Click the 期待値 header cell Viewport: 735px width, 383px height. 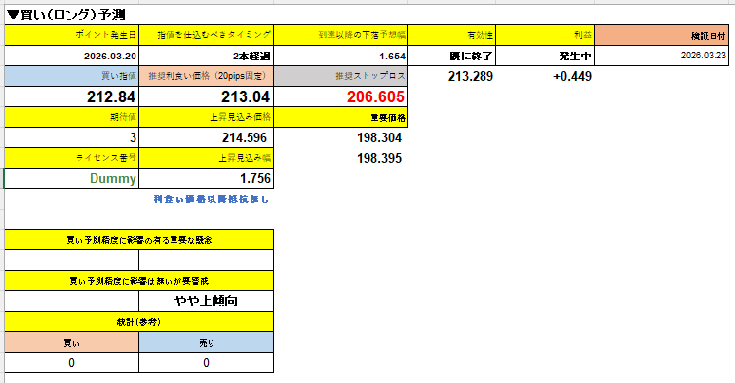[x=72, y=117]
